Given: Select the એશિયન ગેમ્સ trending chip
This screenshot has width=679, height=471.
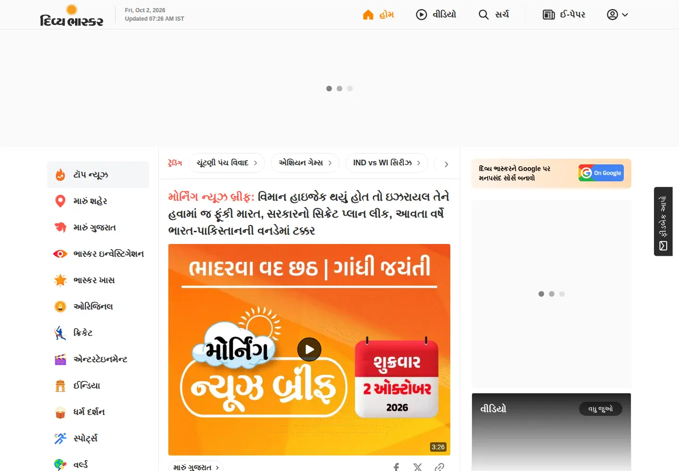Looking at the screenshot, I should click(305, 163).
